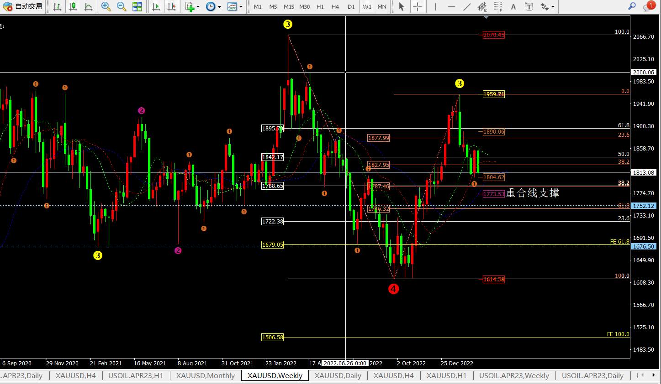The image size is (661, 384).
Task: Open the XAUUSD,H1 chart tab
Action: (x=447, y=376)
